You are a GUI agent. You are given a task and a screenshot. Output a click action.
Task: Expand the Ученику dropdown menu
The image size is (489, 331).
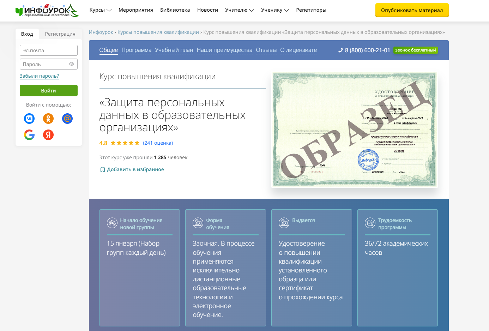click(x=275, y=10)
